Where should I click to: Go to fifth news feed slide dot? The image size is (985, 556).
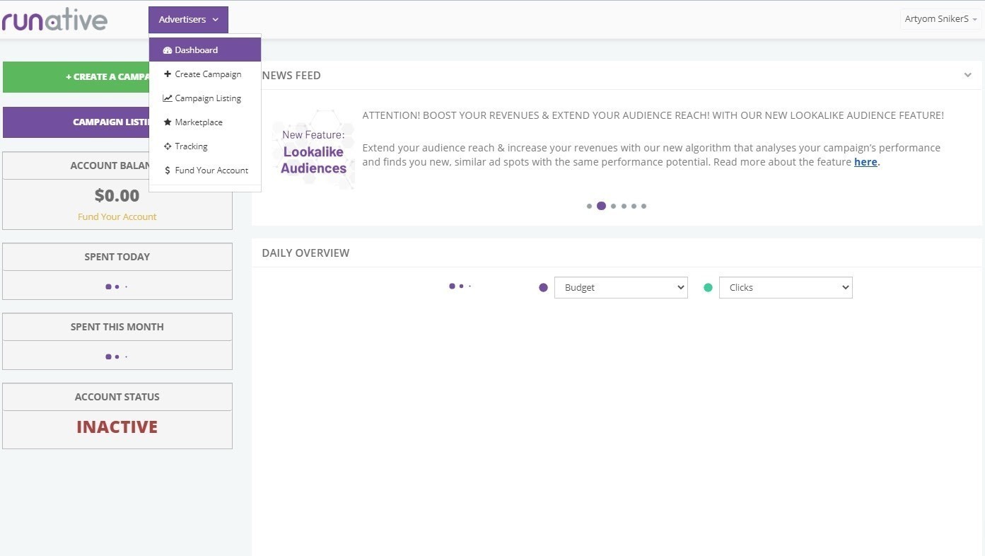pos(634,207)
